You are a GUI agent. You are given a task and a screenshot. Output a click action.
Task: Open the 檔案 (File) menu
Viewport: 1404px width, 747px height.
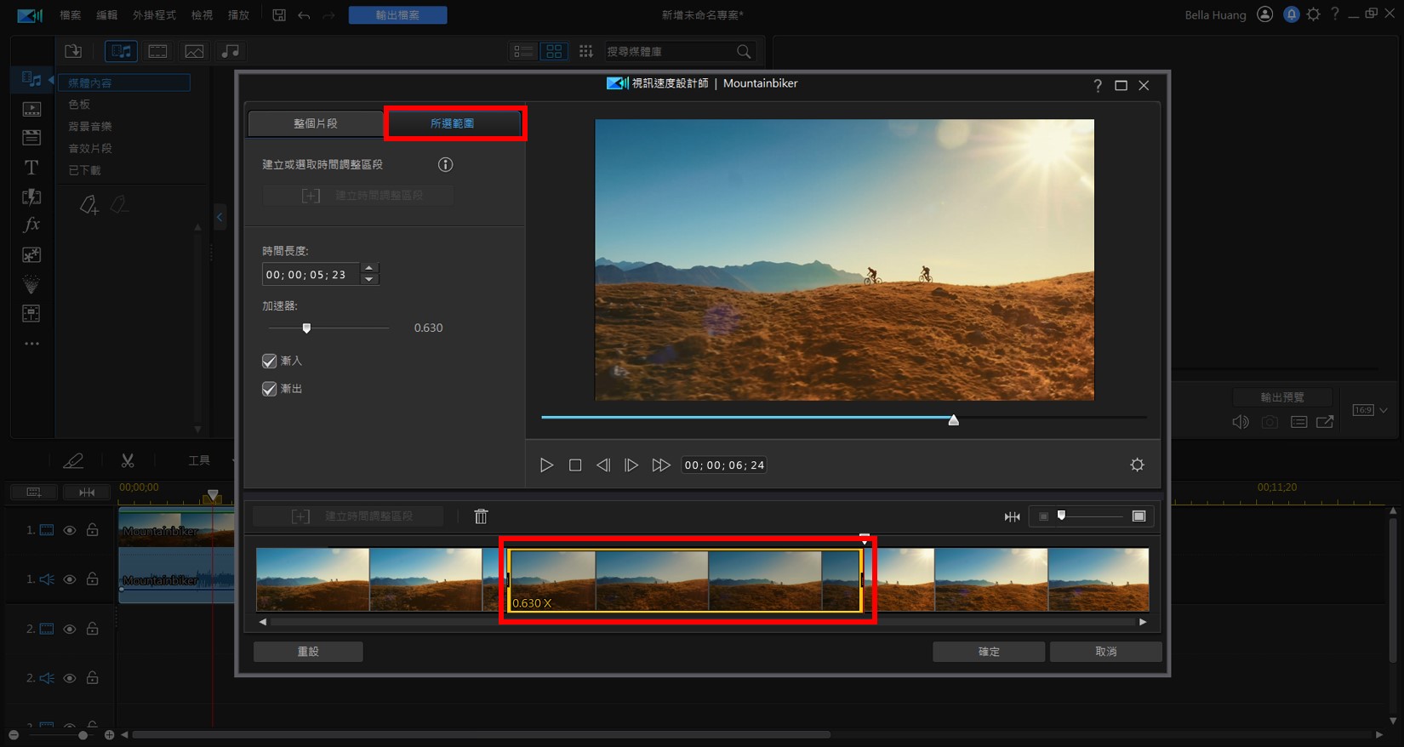pyautogui.click(x=71, y=15)
